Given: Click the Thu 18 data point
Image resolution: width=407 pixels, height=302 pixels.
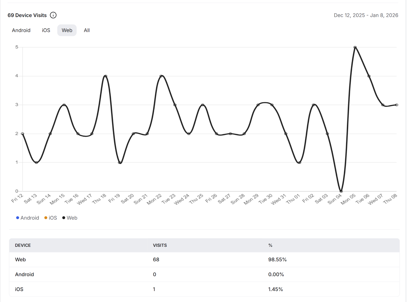Looking at the screenshot, I should pos(106,76).
